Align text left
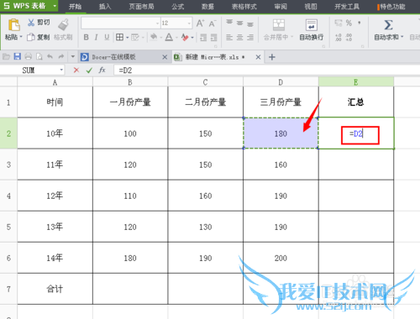The width and height of the screenshot is (420, 319). [x=229, y=37]
